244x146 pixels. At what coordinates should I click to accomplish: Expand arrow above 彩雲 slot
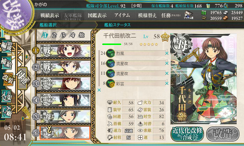coord(166,80)
